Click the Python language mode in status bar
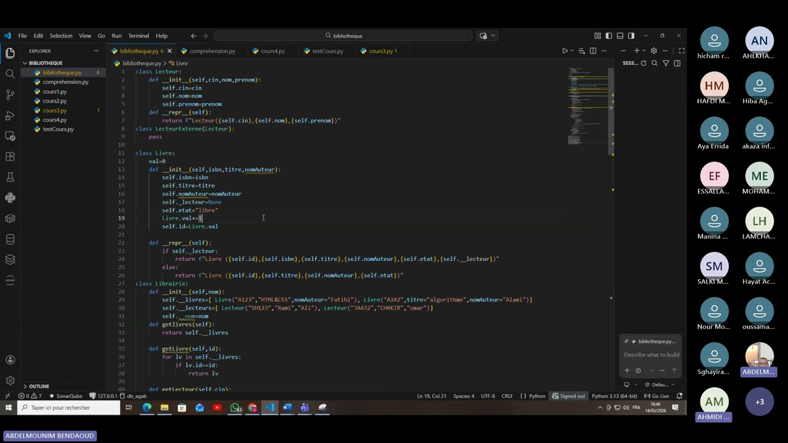This screenshot has height=443, width=788. point(537,396)
